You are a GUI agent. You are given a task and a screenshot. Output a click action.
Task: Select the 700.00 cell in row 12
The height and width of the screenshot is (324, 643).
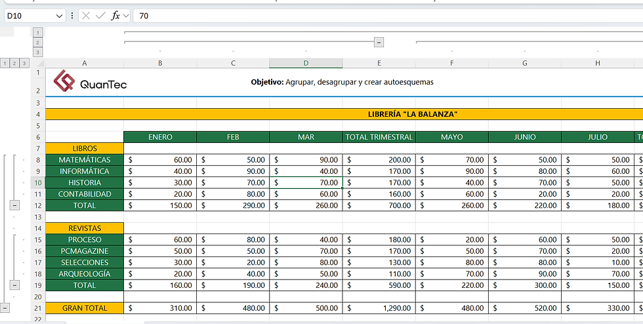pos(379,205)
